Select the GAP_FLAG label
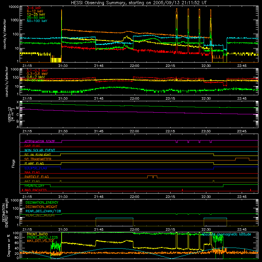The image size is (262, 262). tap(32, 146)
